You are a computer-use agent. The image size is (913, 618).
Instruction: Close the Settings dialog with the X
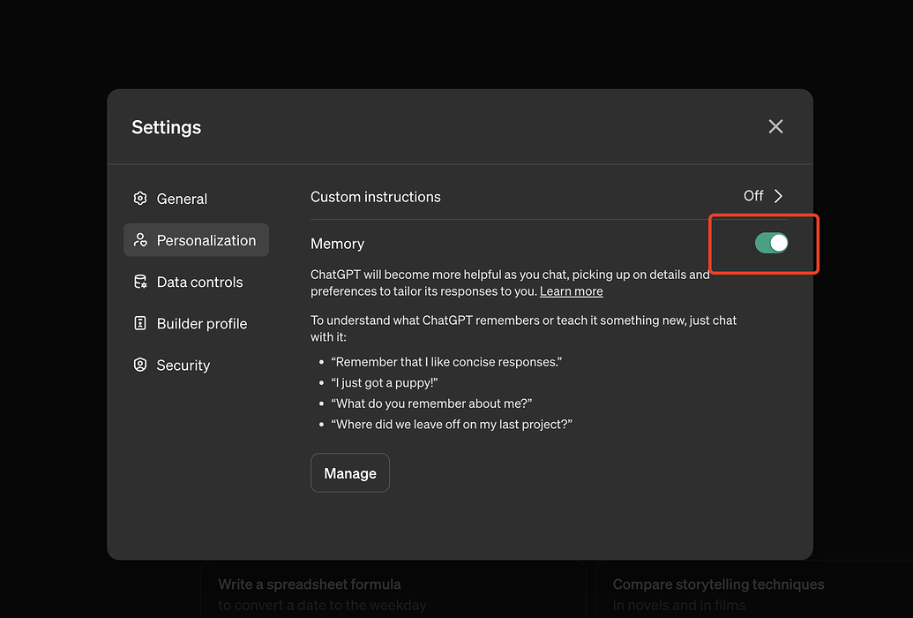(775, 126)
